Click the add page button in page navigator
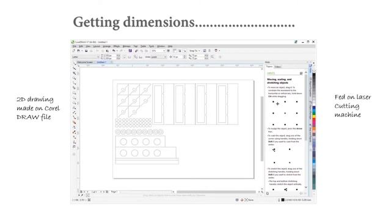391x220 pixels. tap(107, 192)
